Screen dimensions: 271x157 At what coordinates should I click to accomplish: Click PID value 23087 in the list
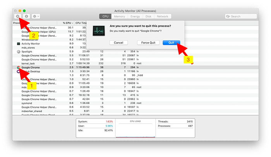(x=131, y=56)
